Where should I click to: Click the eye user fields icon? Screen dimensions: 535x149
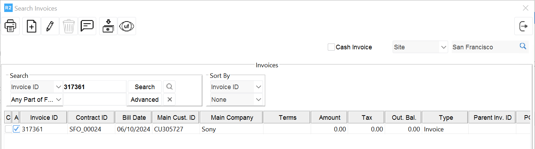[x=127, y=26]
